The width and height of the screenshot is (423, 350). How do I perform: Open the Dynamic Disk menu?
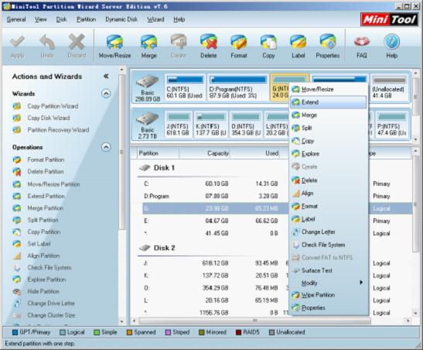click(x=121, y=19)
